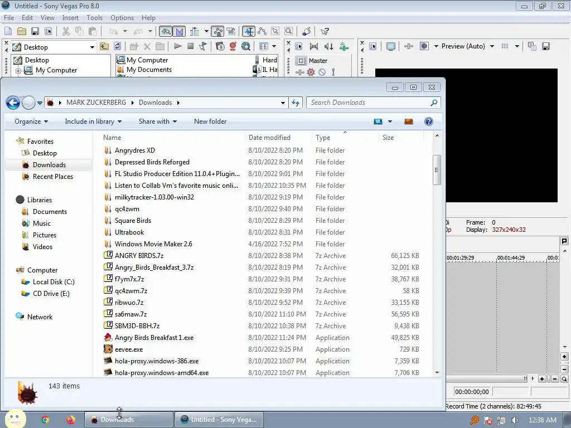Open the Edit menu in Vegas

(x=27, y=17)
